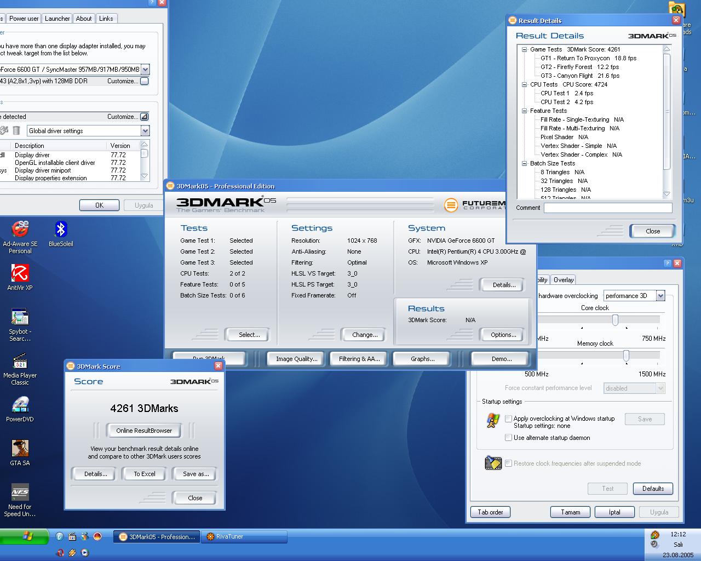Collapse the Batch Size Tests tree node
The image size is (701, 561).
[524, 163]
